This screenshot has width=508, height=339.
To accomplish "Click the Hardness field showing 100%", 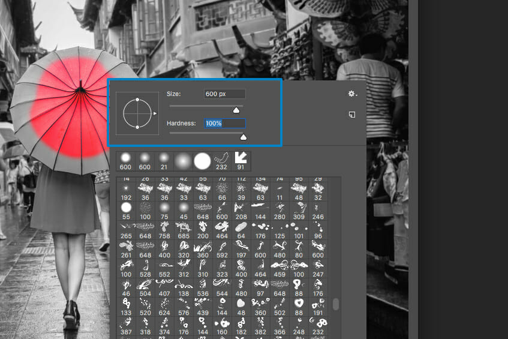I will (x=224, y=123).
